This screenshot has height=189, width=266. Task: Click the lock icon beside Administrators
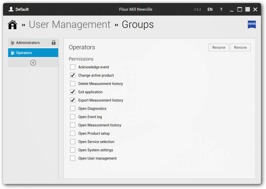[x=54, y=43]
